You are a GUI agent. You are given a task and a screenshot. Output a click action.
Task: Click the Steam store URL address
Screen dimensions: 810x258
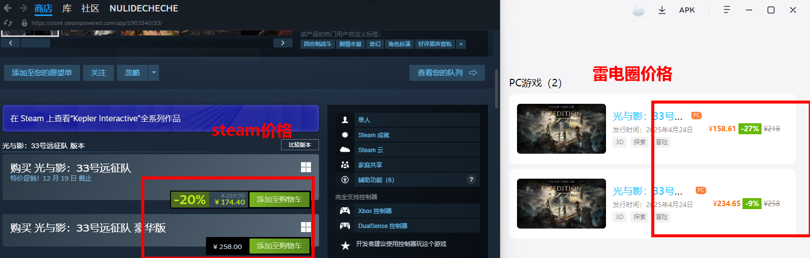(x=96, y=23)
